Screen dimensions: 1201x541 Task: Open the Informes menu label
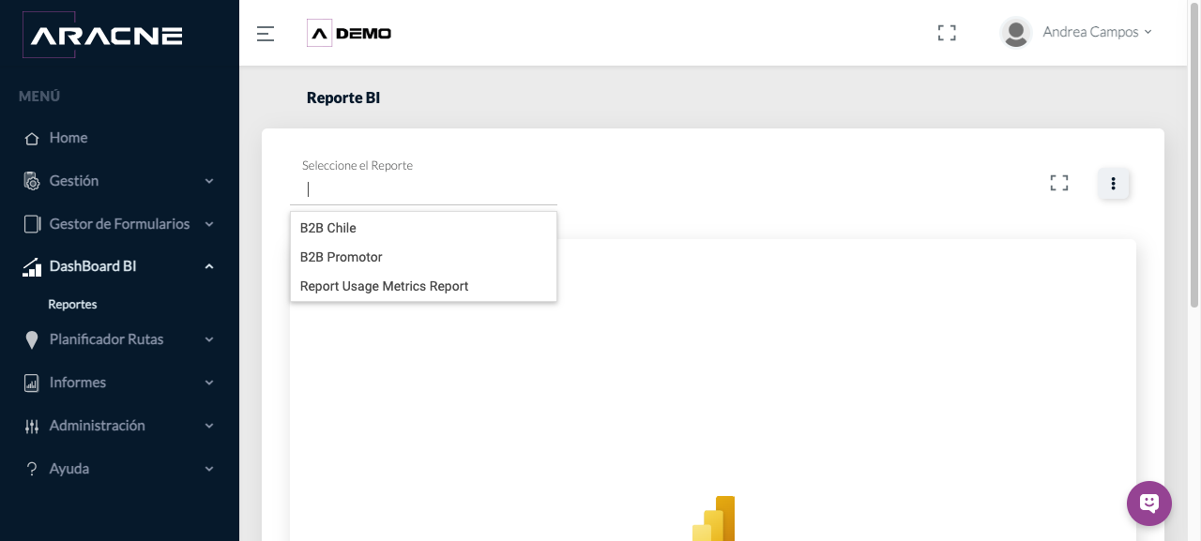(x=78, y=383)
